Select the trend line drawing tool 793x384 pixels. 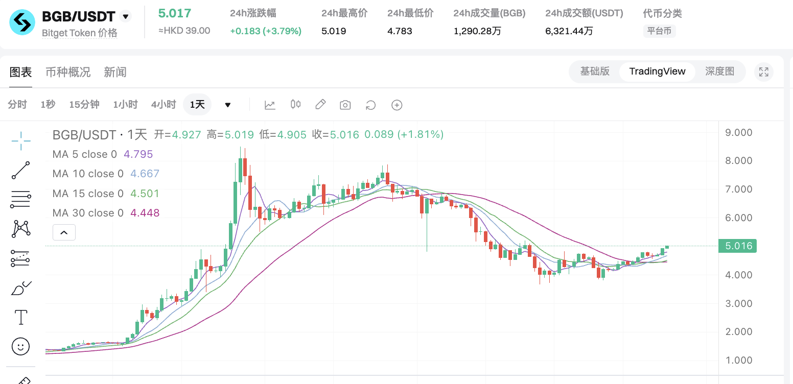point(20,170)
